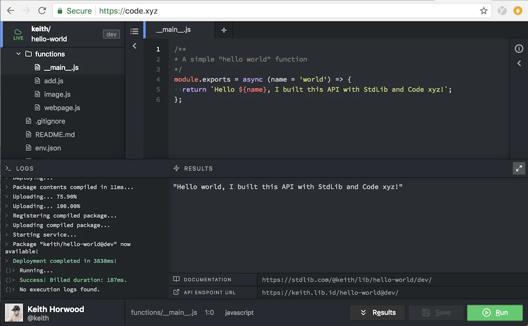528x326 pixels.
Task: Open a new function tab with the plus icon
Action: [x=223, y=30]
